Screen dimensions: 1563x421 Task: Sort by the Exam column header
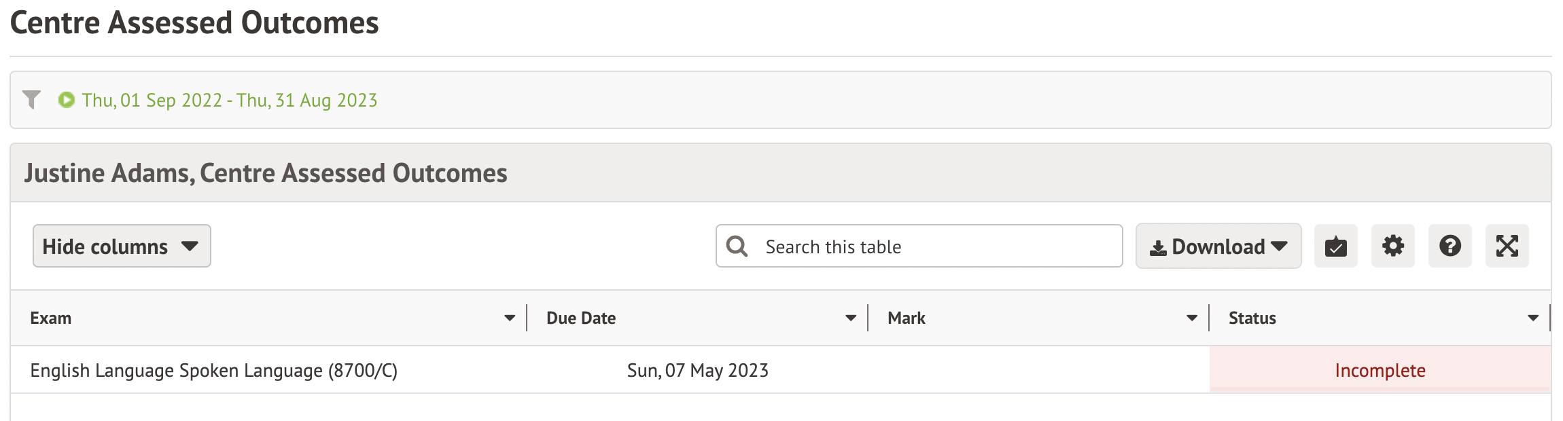51,318
